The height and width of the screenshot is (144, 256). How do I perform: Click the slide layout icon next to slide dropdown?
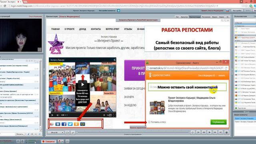67,132
